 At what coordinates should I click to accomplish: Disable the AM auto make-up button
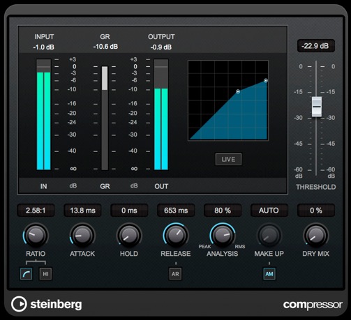tap(269, 274)
